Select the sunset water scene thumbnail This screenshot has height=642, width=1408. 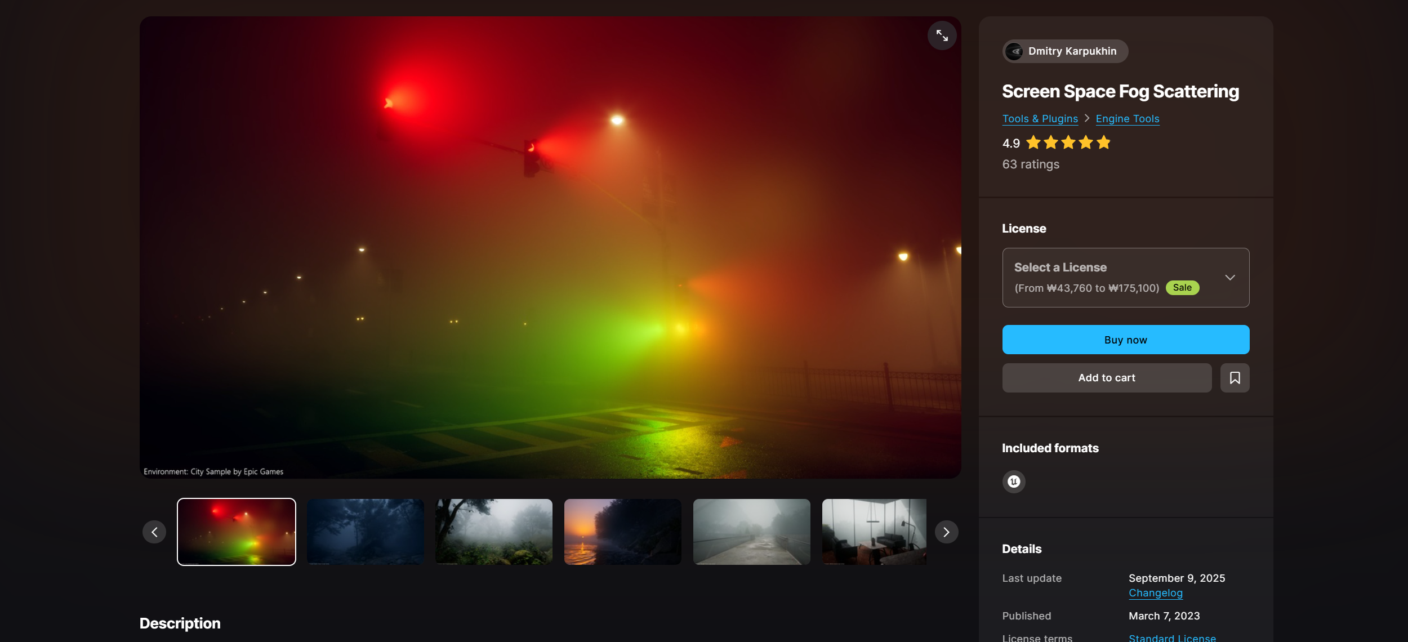(622, 532)
